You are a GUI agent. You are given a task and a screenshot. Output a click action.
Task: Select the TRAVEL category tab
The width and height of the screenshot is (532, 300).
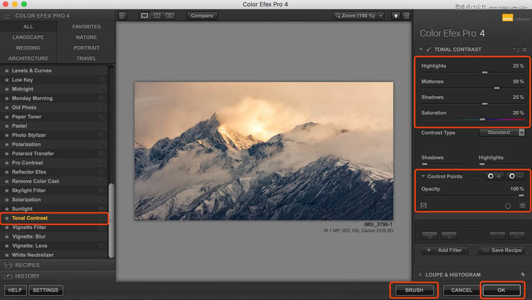[86, 58]
